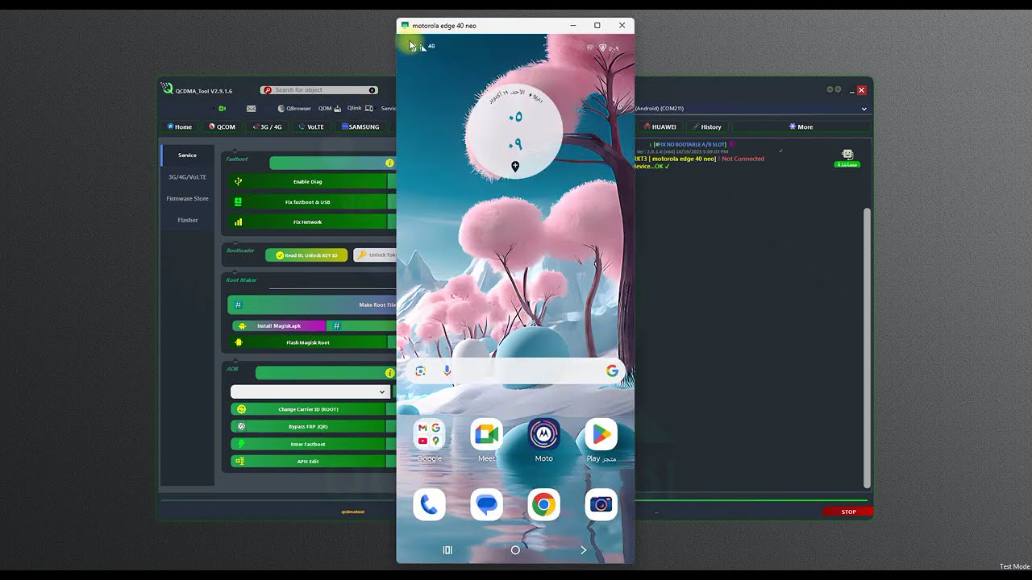Click the Enter Fastboot button
This screenshot has height=580, width=1032.
coord(308,444)
